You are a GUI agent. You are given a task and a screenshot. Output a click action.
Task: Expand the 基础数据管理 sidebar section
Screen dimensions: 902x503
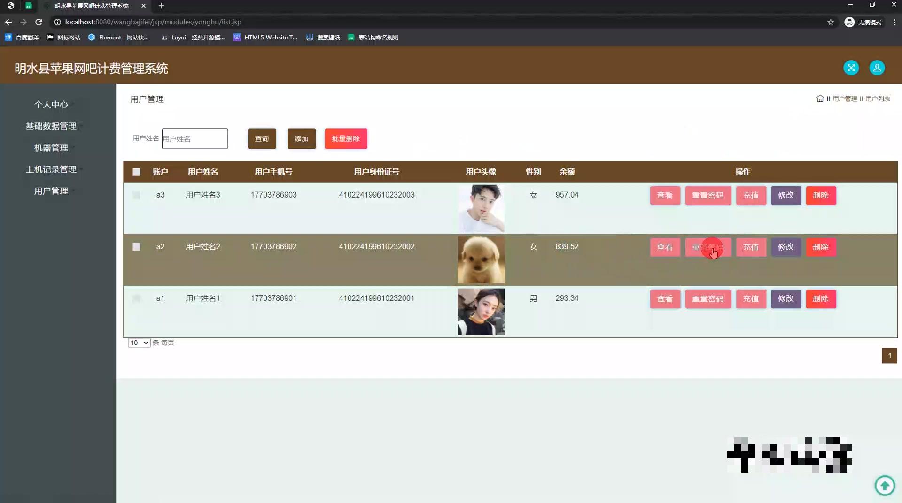click(x=51, y=126)
